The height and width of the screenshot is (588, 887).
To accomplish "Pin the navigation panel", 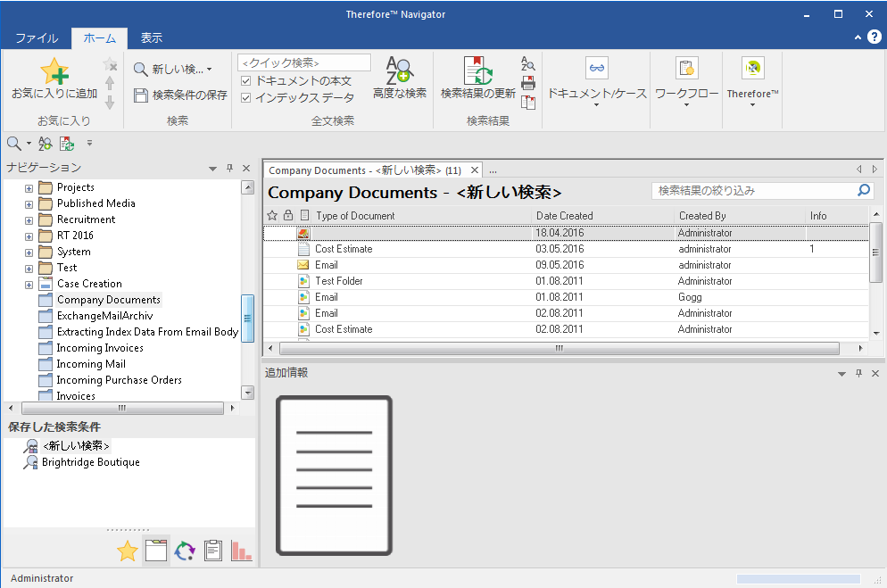I will 229,168.
